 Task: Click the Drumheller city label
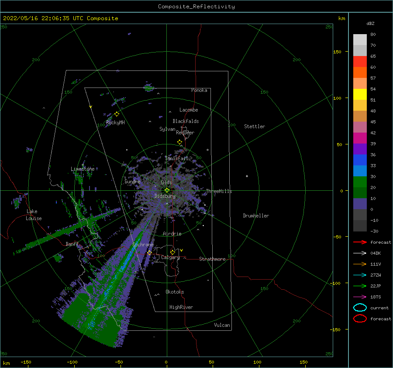256,216
